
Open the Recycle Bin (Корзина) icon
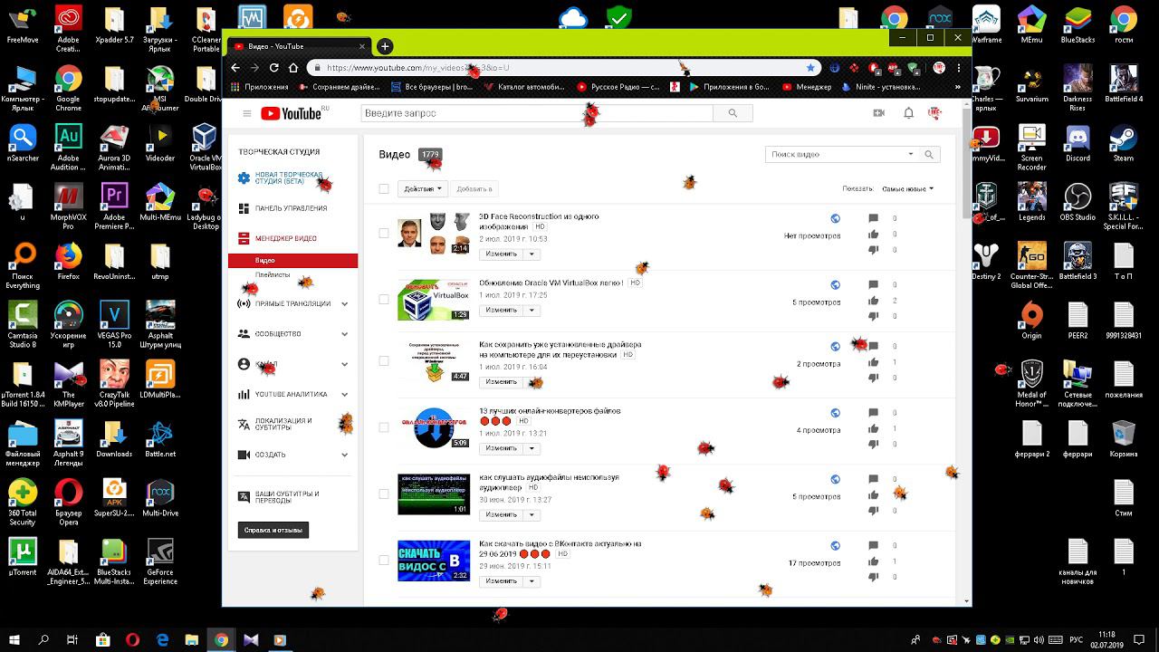[x=1124, y=437]
